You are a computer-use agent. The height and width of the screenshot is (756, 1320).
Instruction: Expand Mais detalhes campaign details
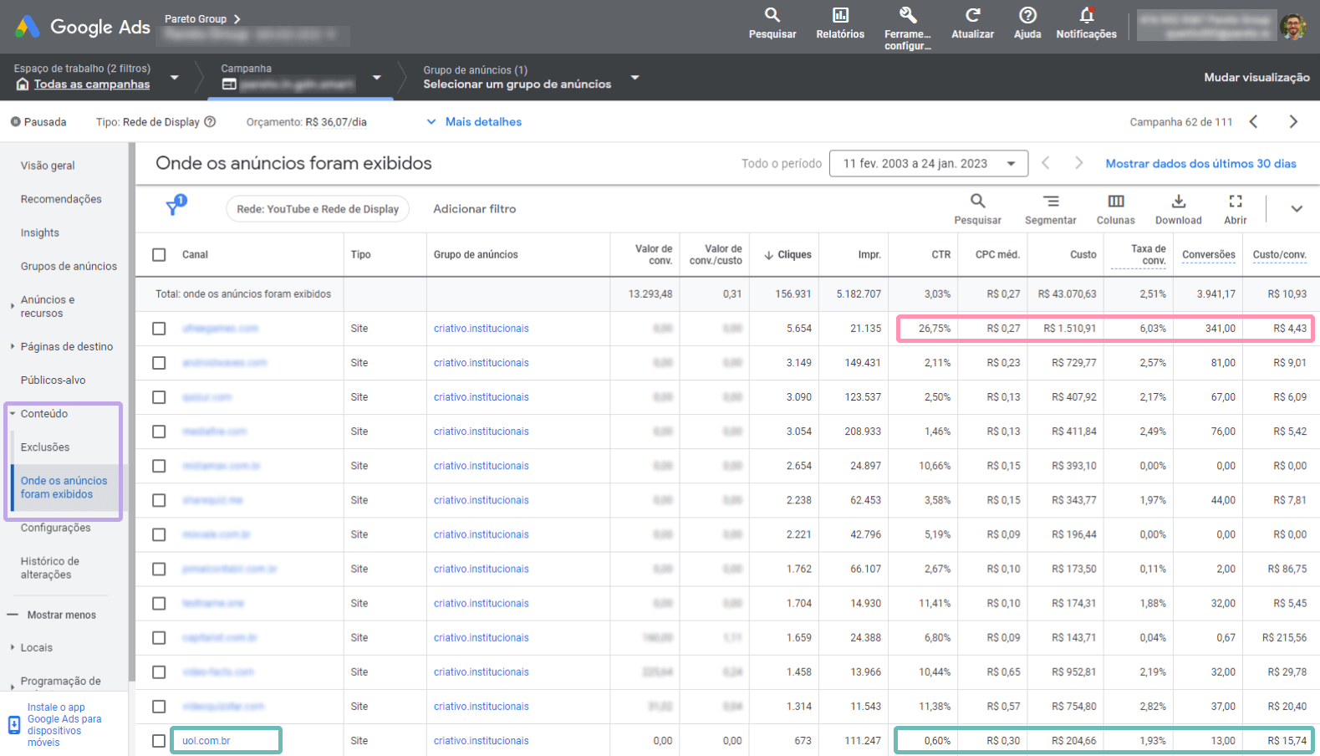click(475, 122)
